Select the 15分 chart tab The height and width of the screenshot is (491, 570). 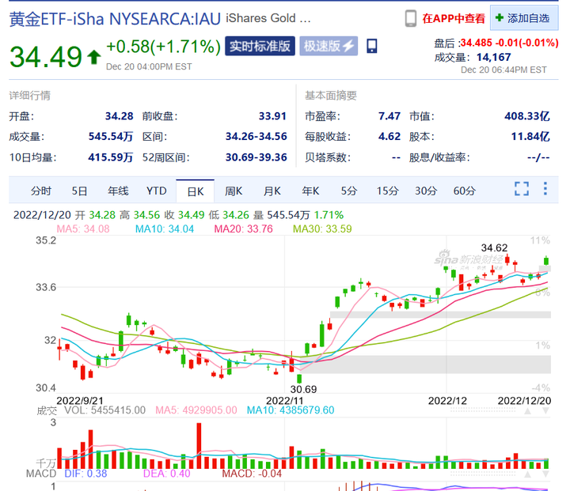coord(387,191)
